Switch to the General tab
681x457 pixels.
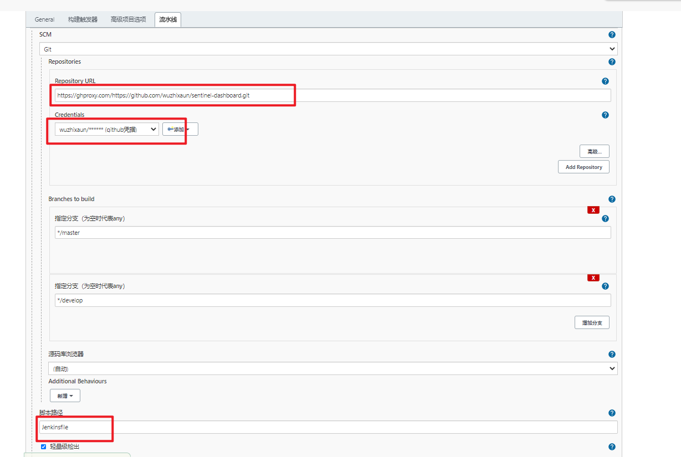click(44, 19)
